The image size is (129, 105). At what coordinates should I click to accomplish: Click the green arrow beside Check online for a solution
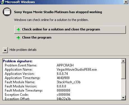[x=18, y=30]
